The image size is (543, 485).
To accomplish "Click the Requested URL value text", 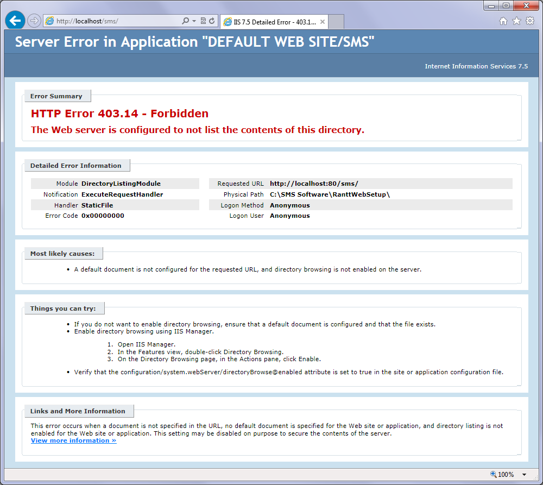I will point(314,184).
